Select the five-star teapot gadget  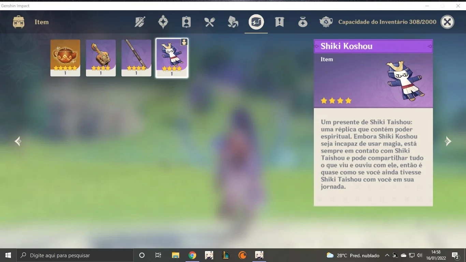pos(65,58)
